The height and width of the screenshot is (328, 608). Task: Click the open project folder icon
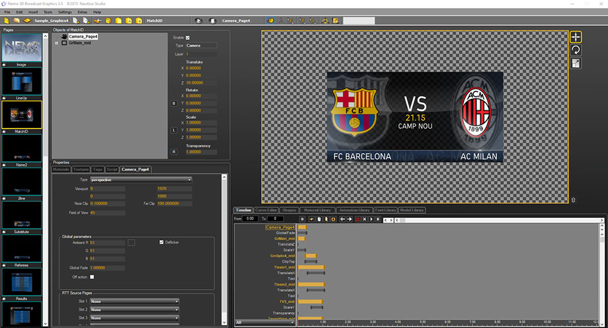click(16, 20)
